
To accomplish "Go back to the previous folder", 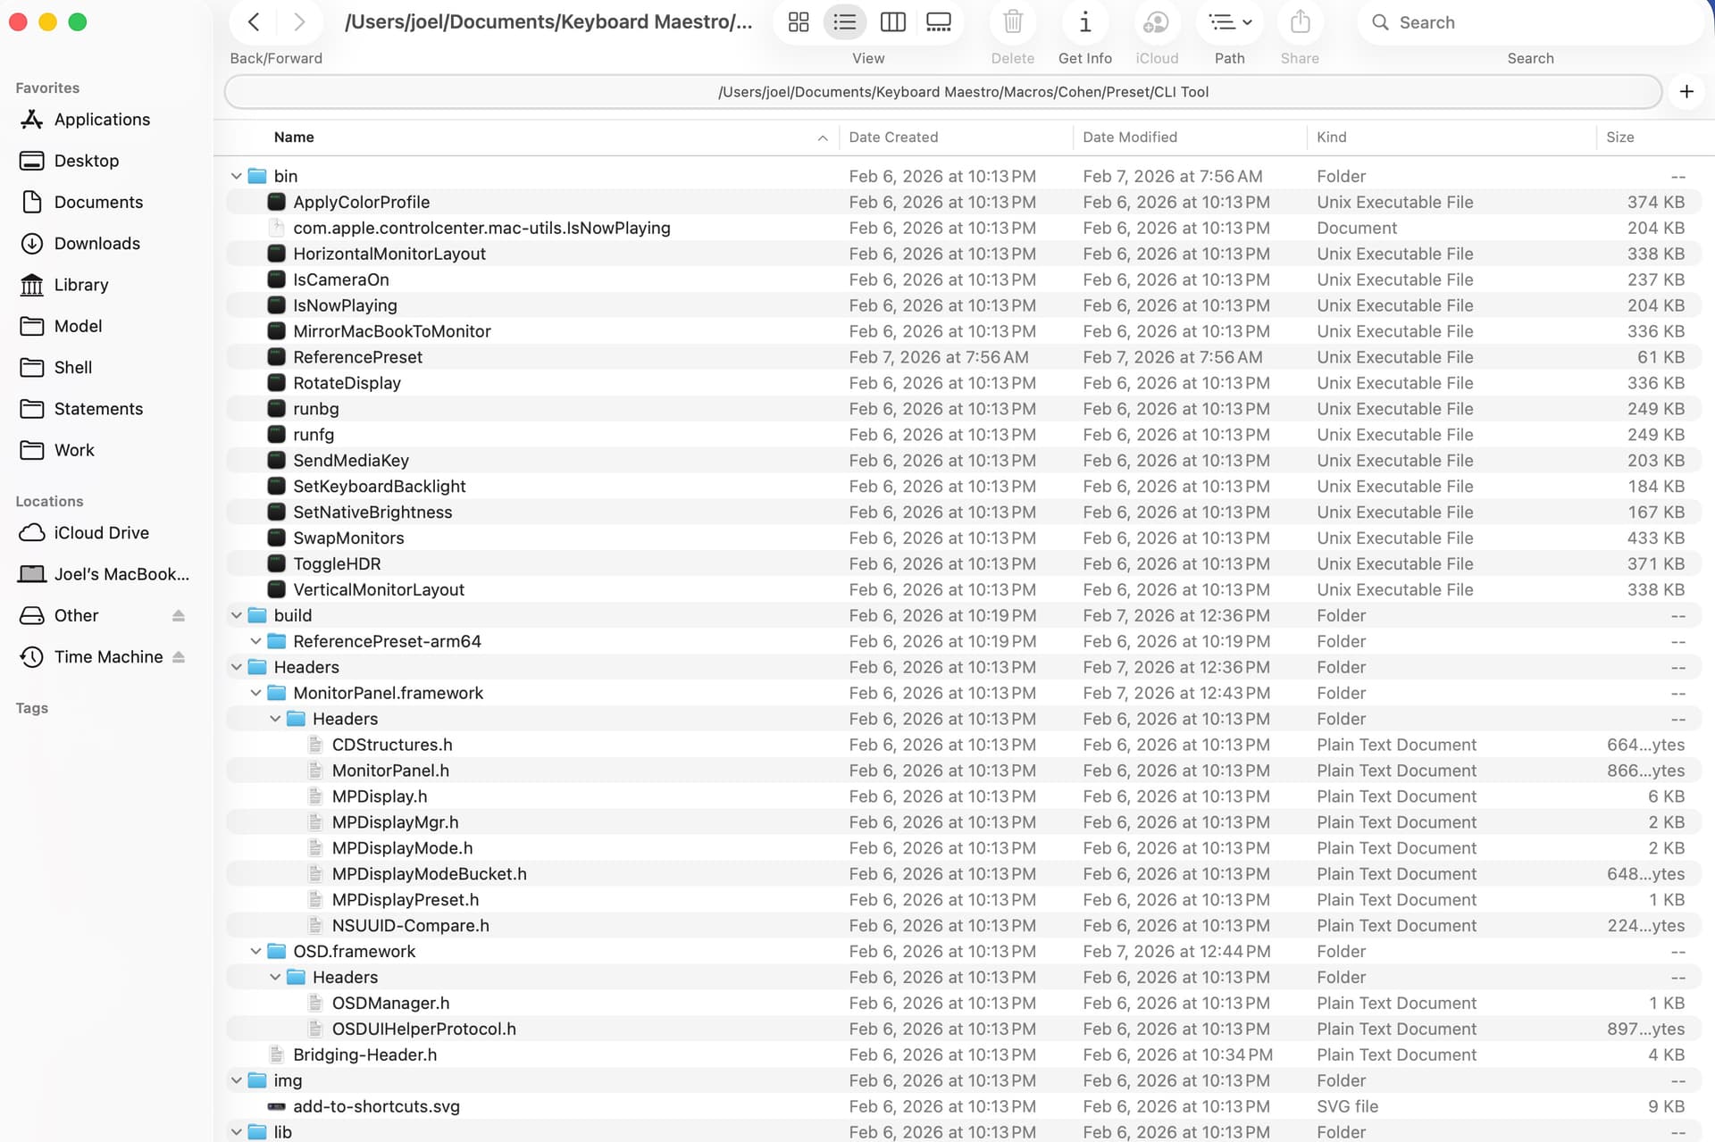I will (254, 22).
